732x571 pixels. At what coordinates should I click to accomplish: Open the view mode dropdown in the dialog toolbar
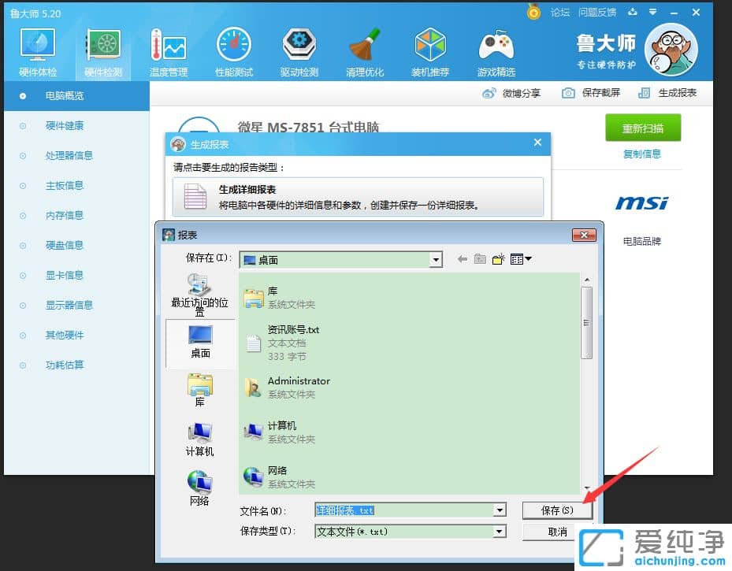click(520, 258)
